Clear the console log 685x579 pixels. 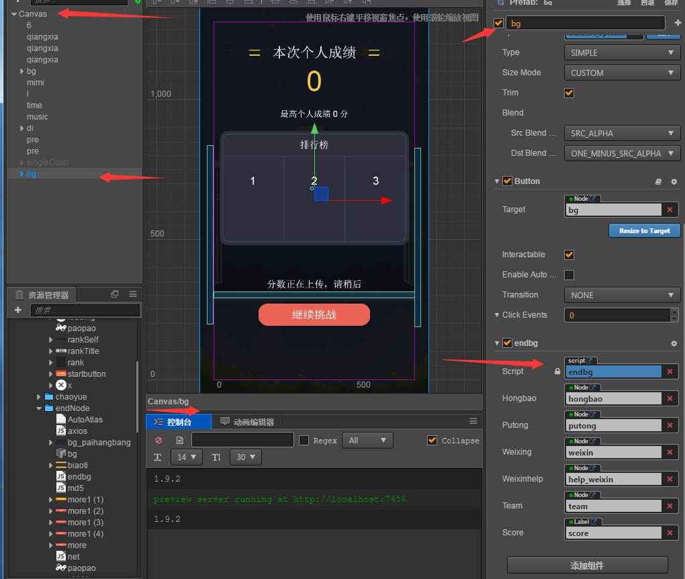click(158, 441)
